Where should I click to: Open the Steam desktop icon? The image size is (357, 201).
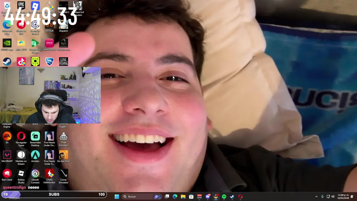coord(7,62)
